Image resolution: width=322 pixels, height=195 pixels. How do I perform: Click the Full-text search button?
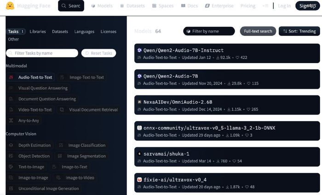(258, 31)
